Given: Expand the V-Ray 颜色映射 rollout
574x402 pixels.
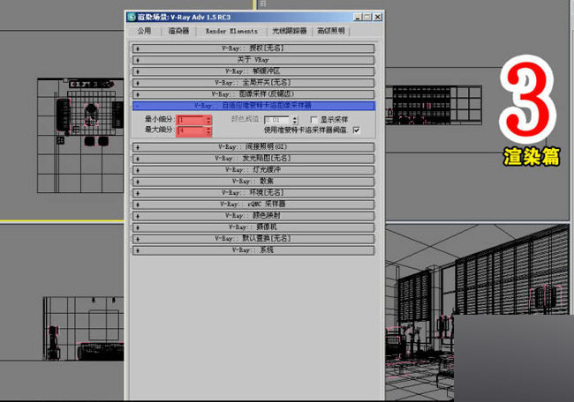Looking at the screenshot, I should click(253, 216).
